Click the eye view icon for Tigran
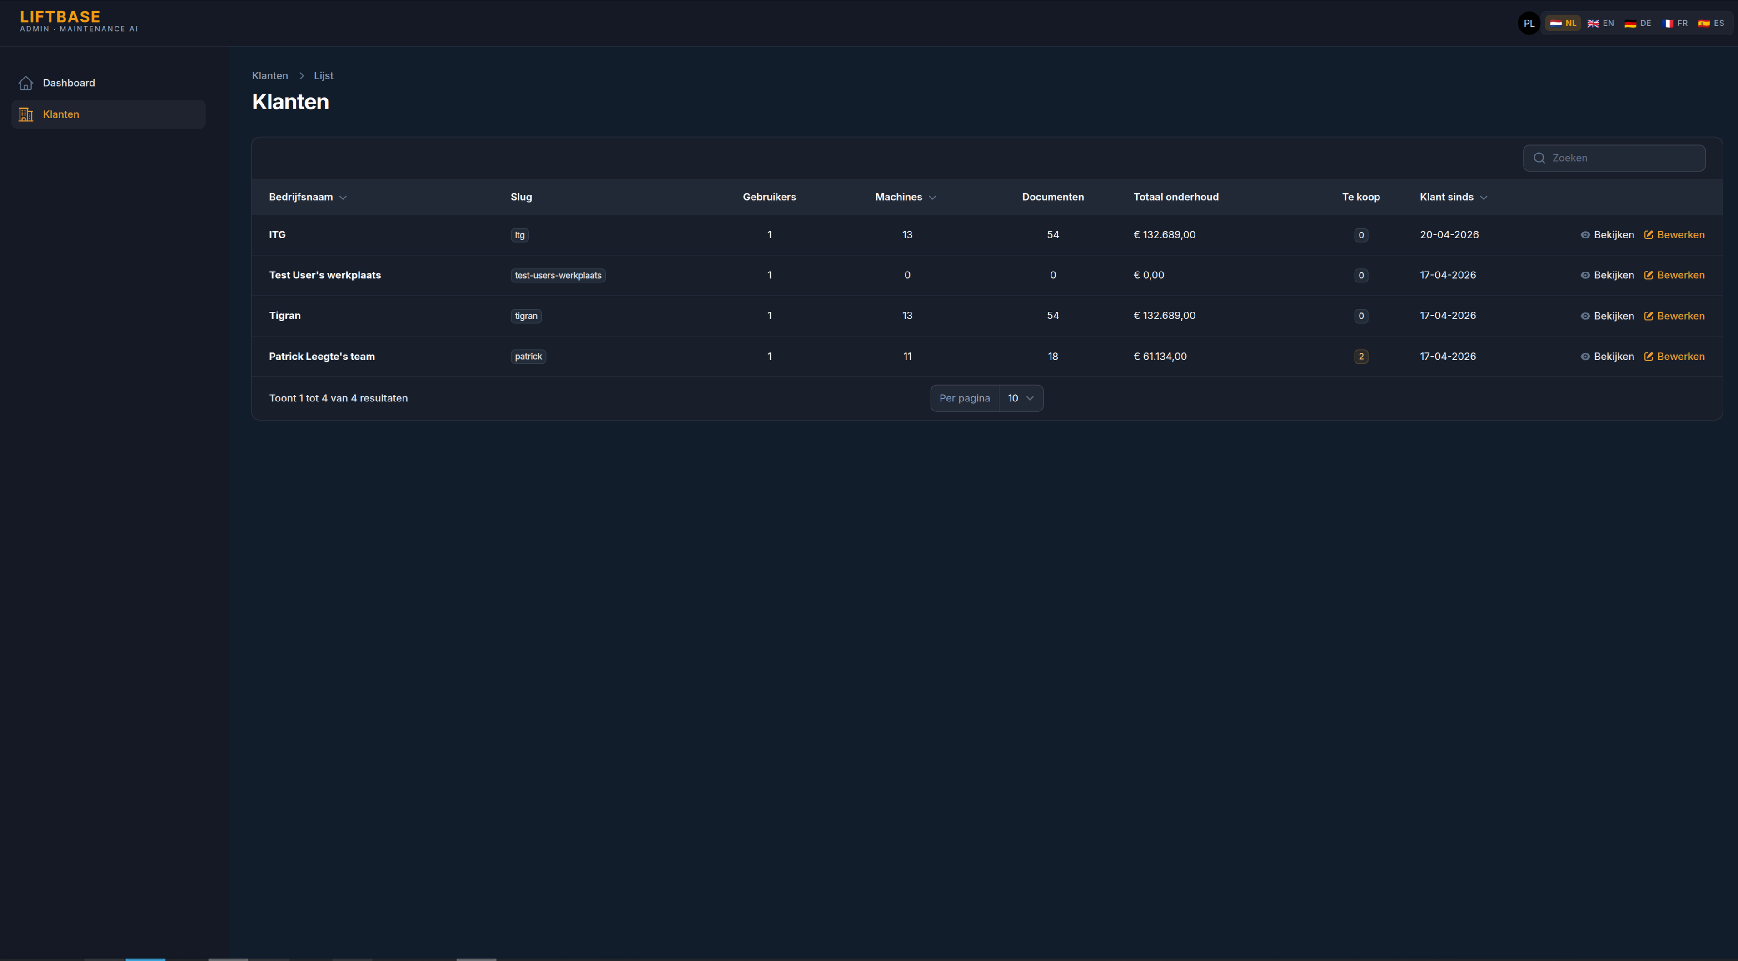The image size is (1738, 961). pyautogui.click(x=1585, y=316)
